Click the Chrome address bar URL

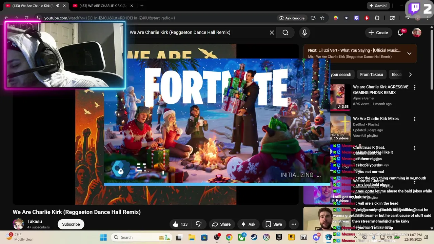pyautogui.click(x=110, y=18)
